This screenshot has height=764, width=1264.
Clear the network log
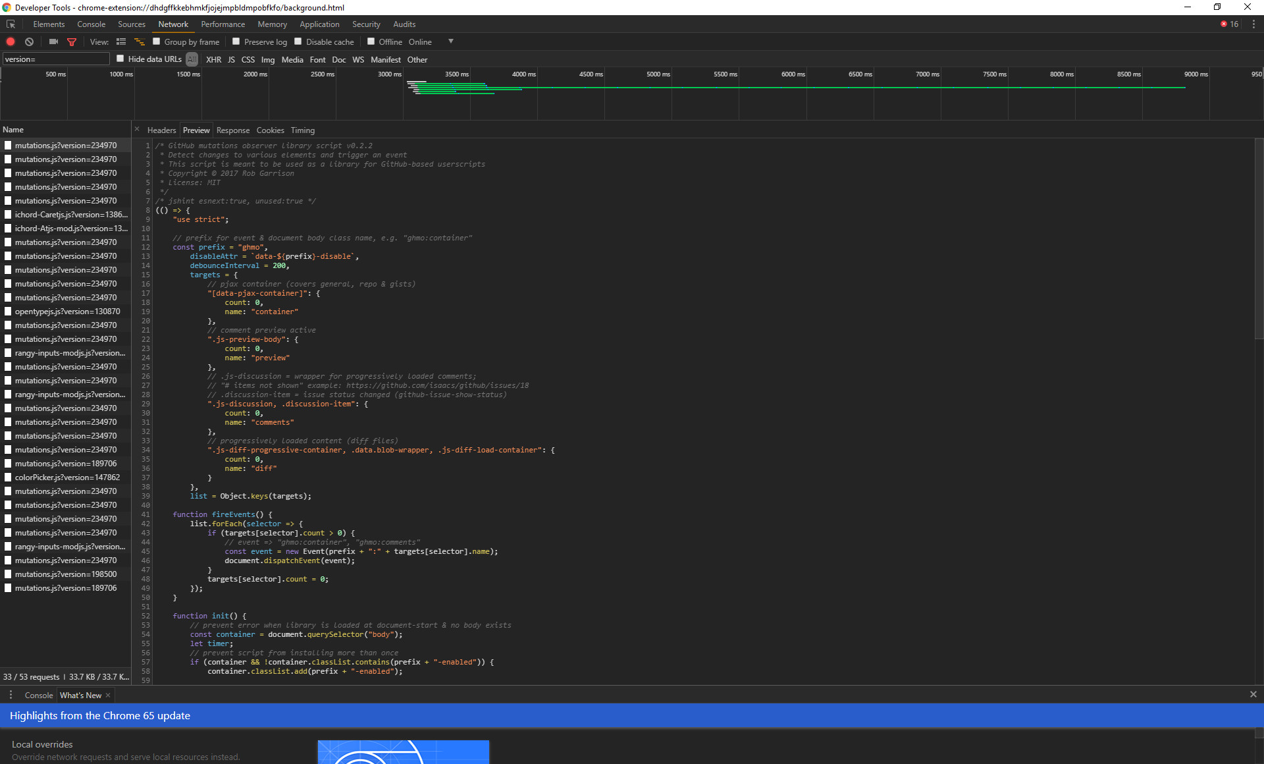(29, 41)
